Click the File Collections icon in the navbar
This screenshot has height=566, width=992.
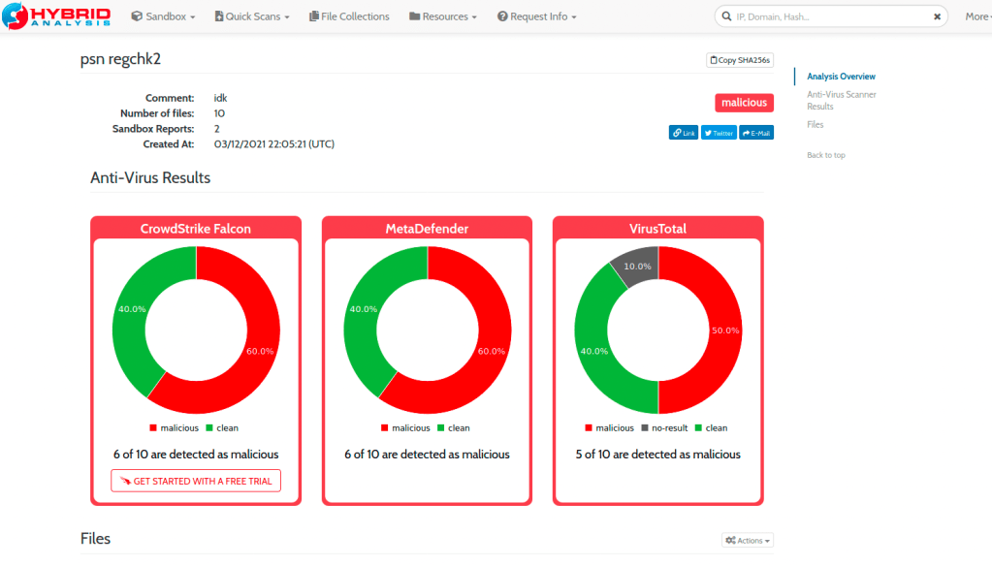coord(313,16)
